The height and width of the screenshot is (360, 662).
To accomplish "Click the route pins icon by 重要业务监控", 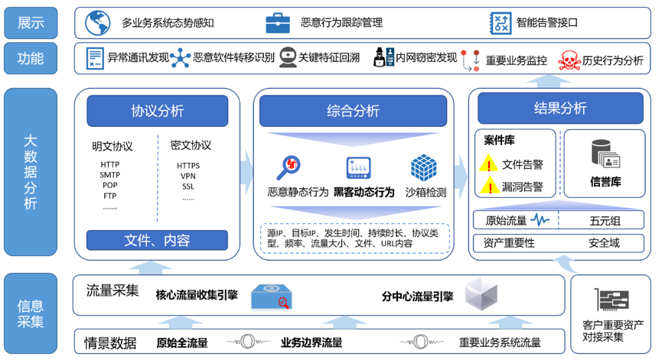I will pyautogui.click(x=471, y=60).
